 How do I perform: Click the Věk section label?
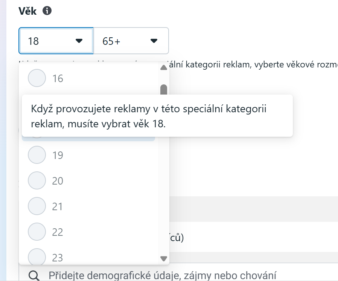(27, 11)
